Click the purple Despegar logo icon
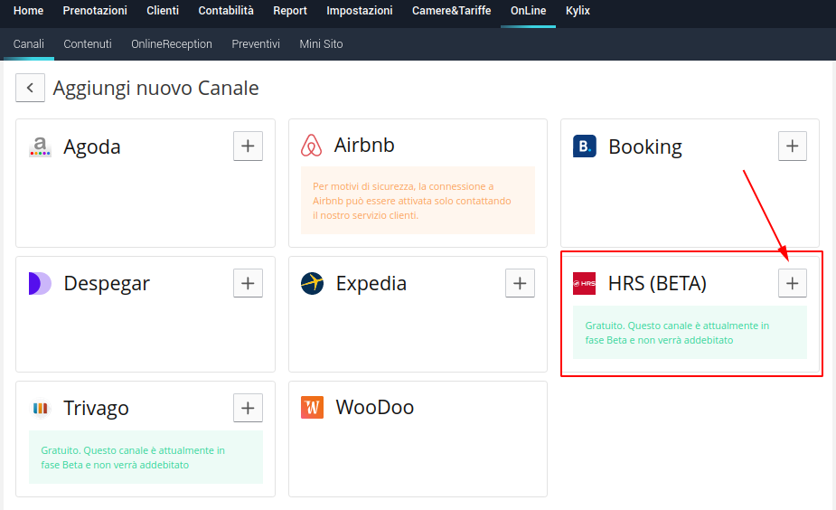This screenshot has width=836, height=510. pyautogui.click(x=40, y=283)
